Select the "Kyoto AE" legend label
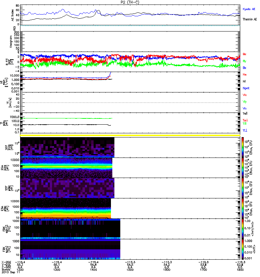Viewport: 260px width, 277px height. (x=249, y=9)
